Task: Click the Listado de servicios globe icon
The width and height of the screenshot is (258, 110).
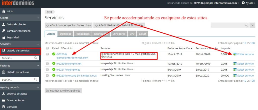Action: pos(4,50)
